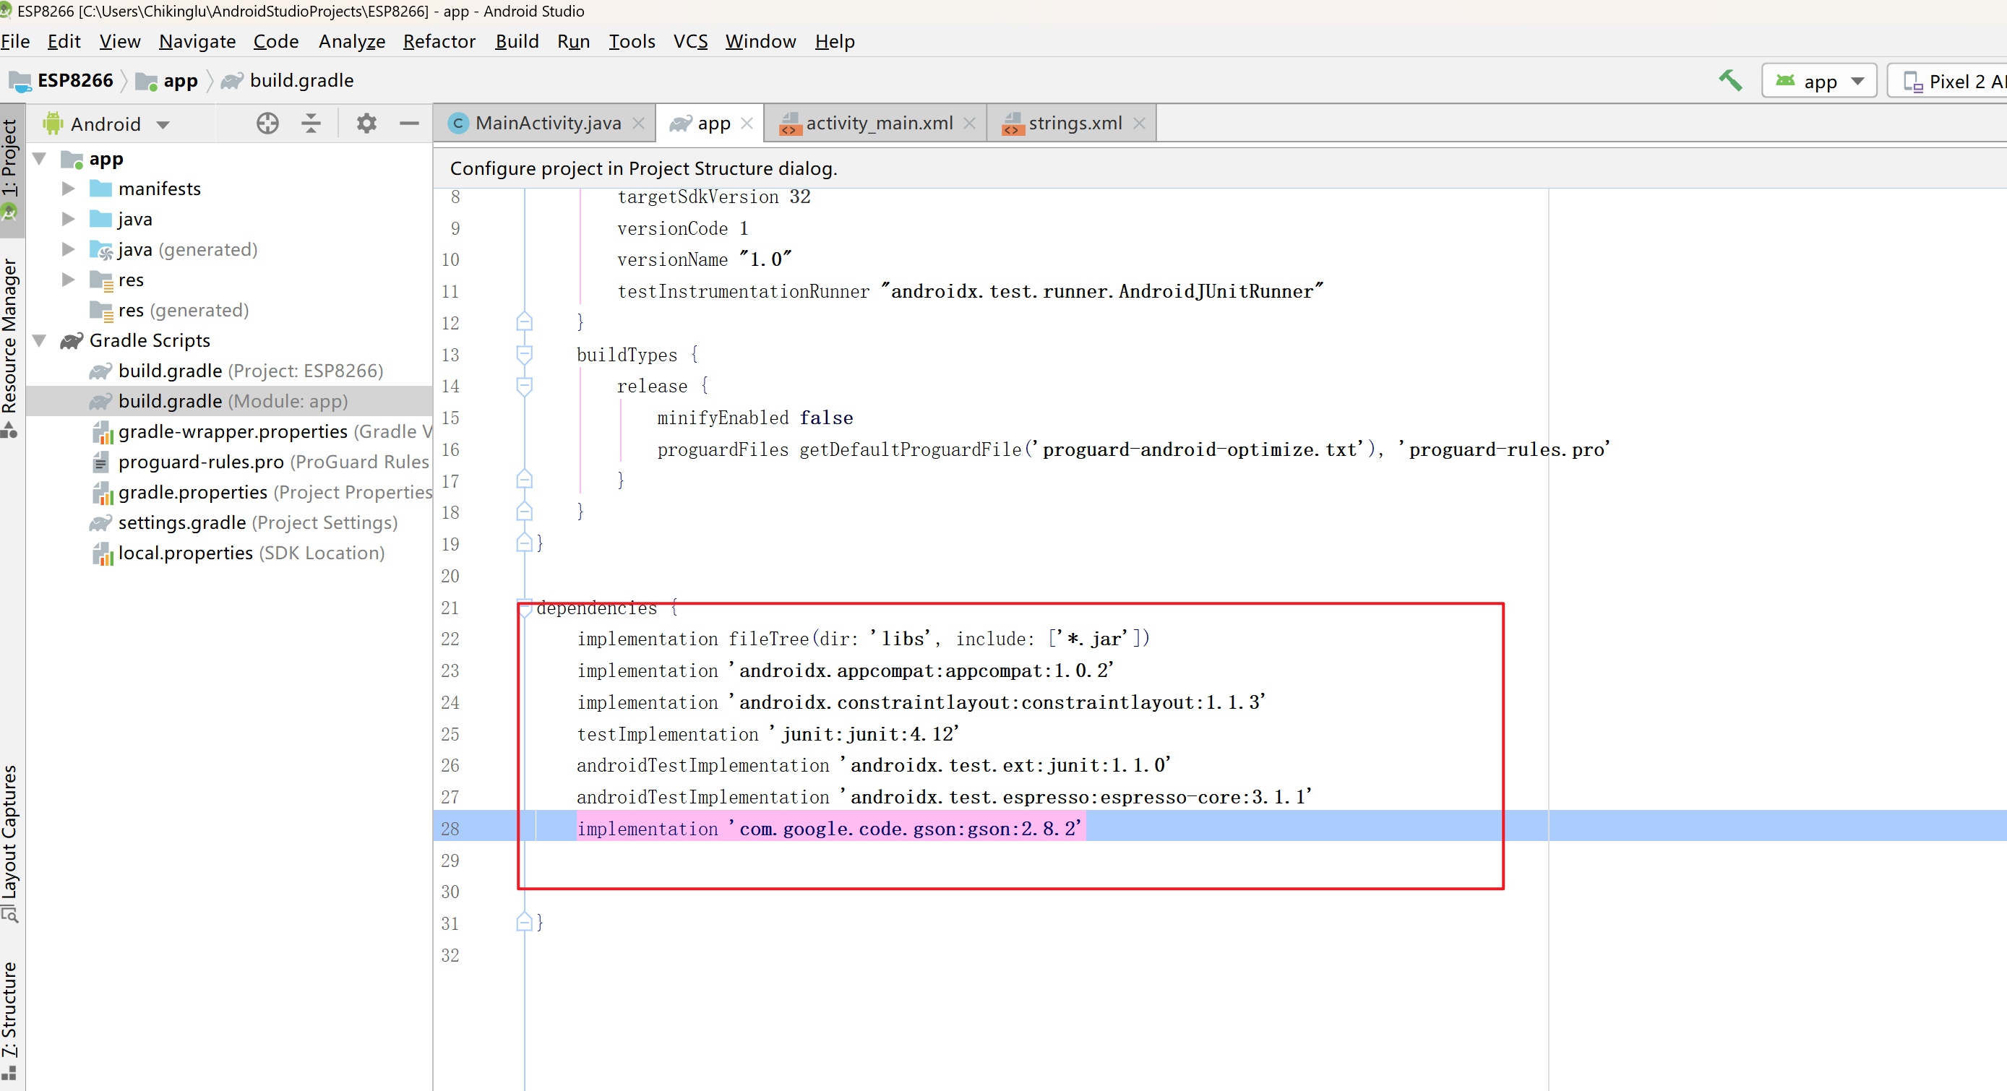Open the Resource Manager side panel
The image size is (2007, 1091).
pos(9,335)
